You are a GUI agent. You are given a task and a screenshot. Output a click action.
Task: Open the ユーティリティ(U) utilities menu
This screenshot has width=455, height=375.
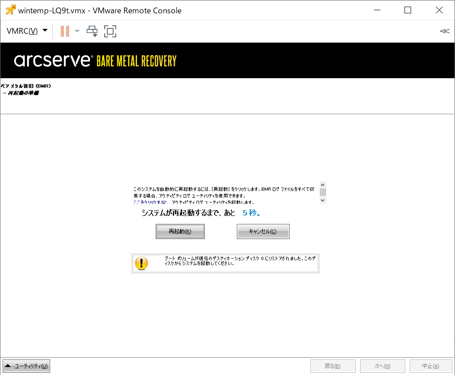[x=27, y=366]
